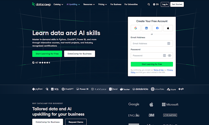
Task: Focus the Email Address input field
Action: coord(152,43)
